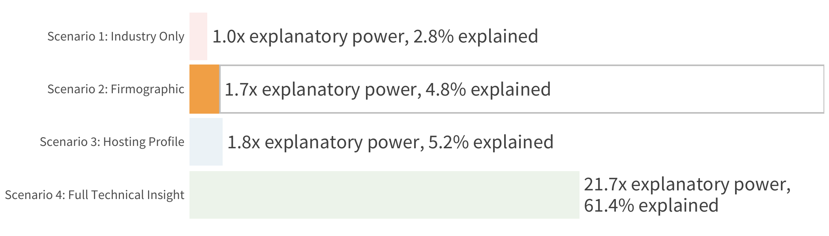Click the 'Scenario 1: Industry Only' label

pyautogui.click(x=116, y=36)
